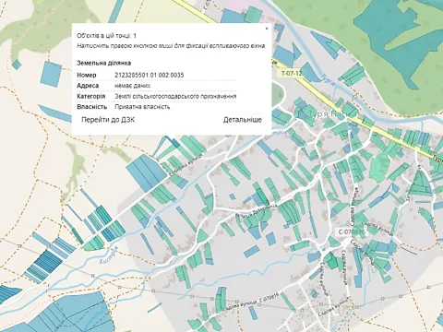Click the 'Приватна власність' ownership value
443x332 pixels.
point(142,107)
